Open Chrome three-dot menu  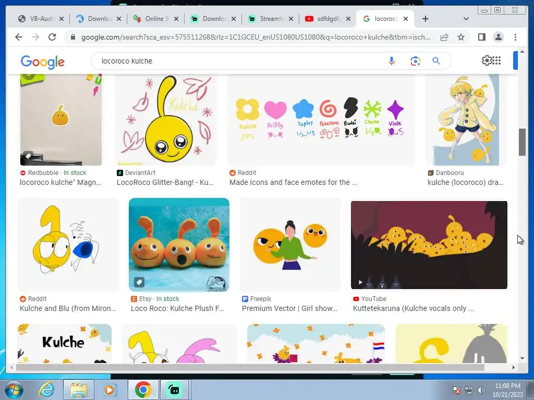pos(515,37)
